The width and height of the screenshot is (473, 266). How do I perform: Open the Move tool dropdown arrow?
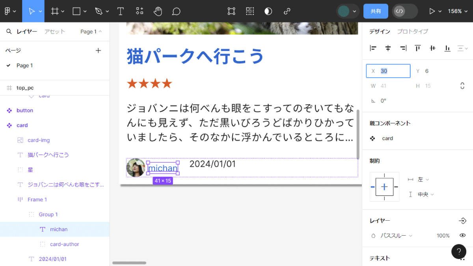pyautogui.click(x=40, y=11)
